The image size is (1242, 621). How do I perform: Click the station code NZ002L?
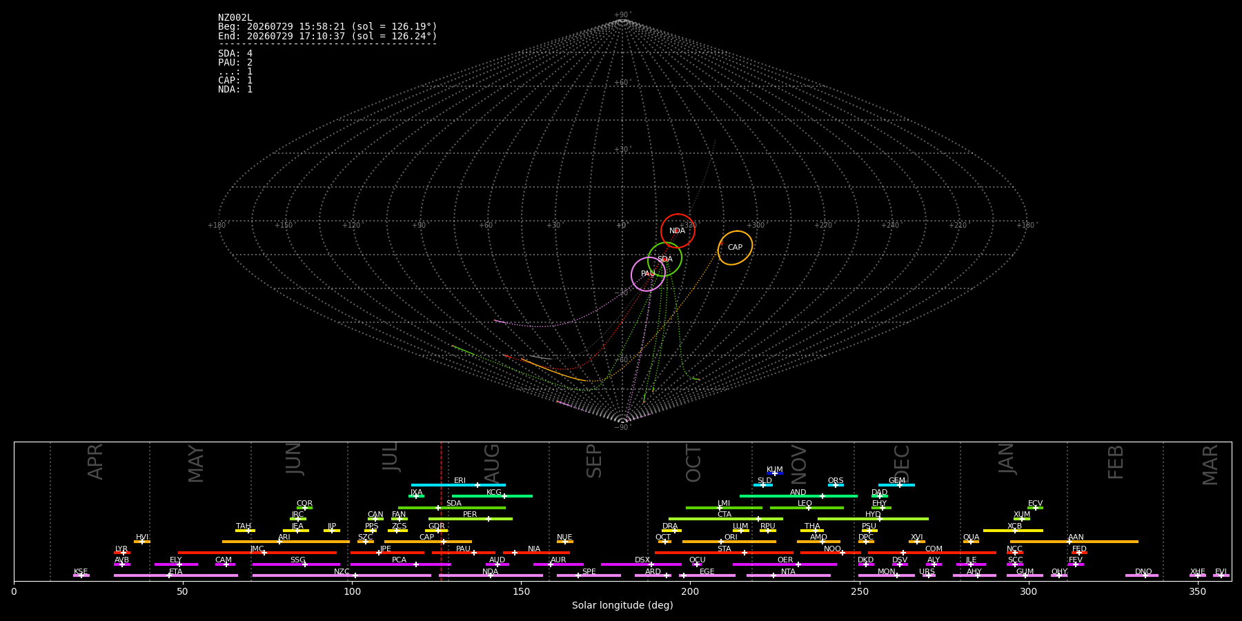coord(235,18)
